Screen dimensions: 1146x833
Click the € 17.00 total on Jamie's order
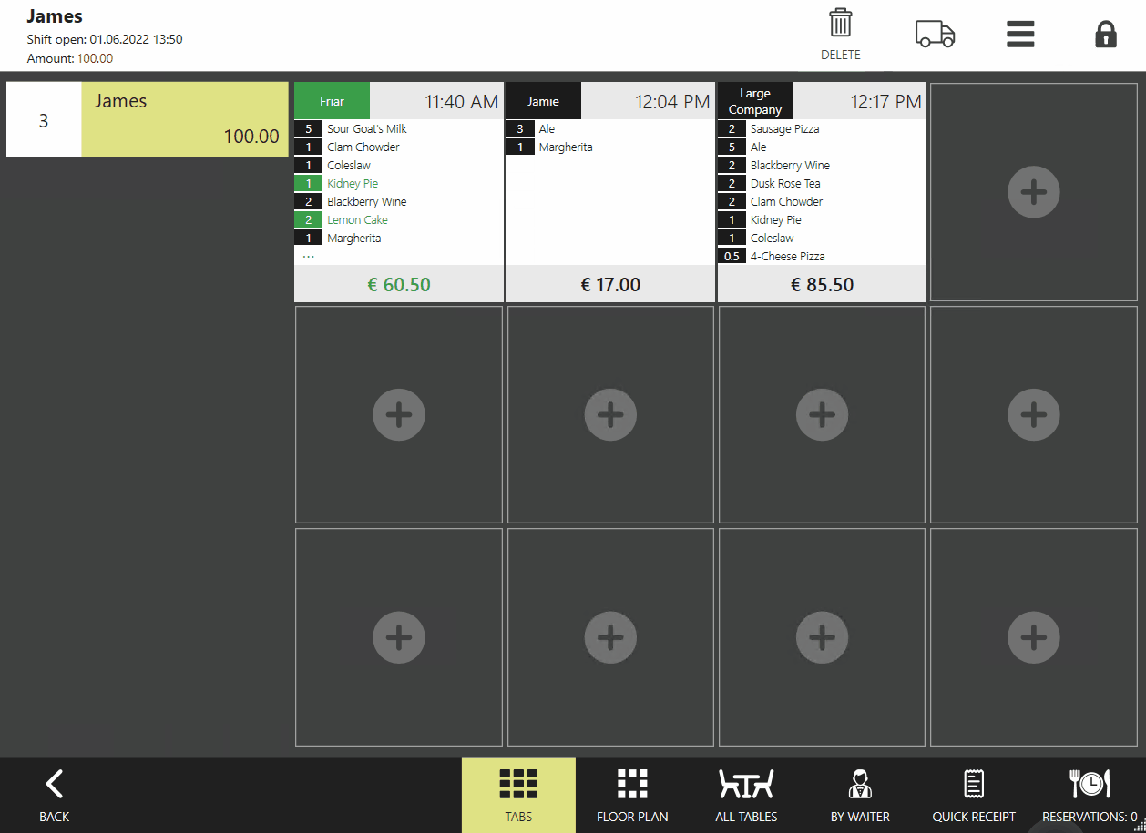click(x=610, y=285)
